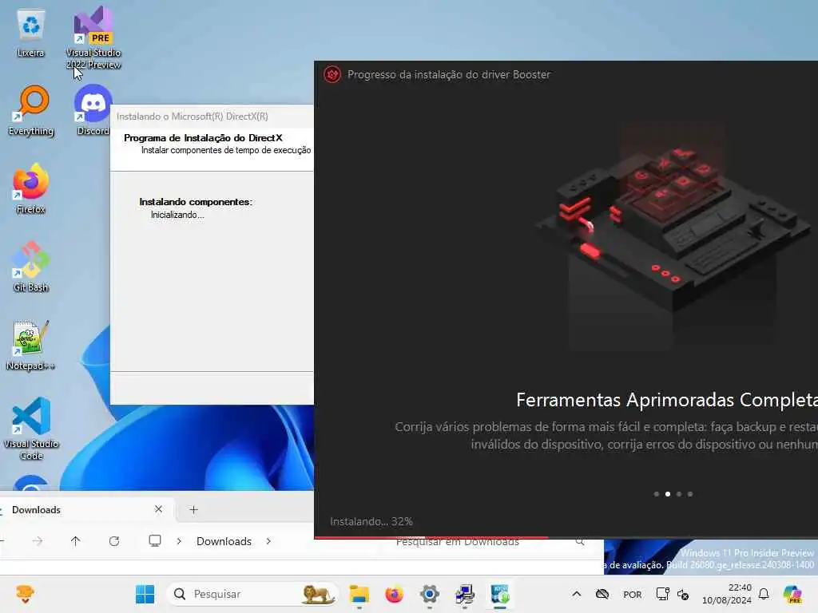Open Settings gear from the taskbar

[429, 594]
